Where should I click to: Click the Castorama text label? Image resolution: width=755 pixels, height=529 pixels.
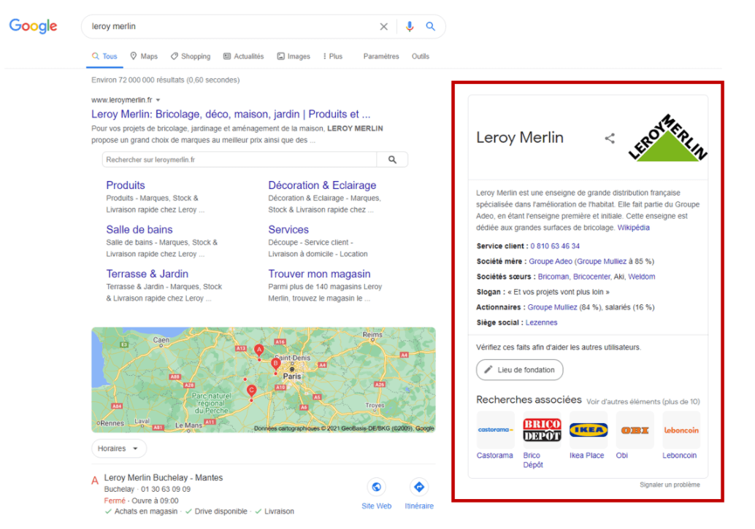tap(494, 455)
